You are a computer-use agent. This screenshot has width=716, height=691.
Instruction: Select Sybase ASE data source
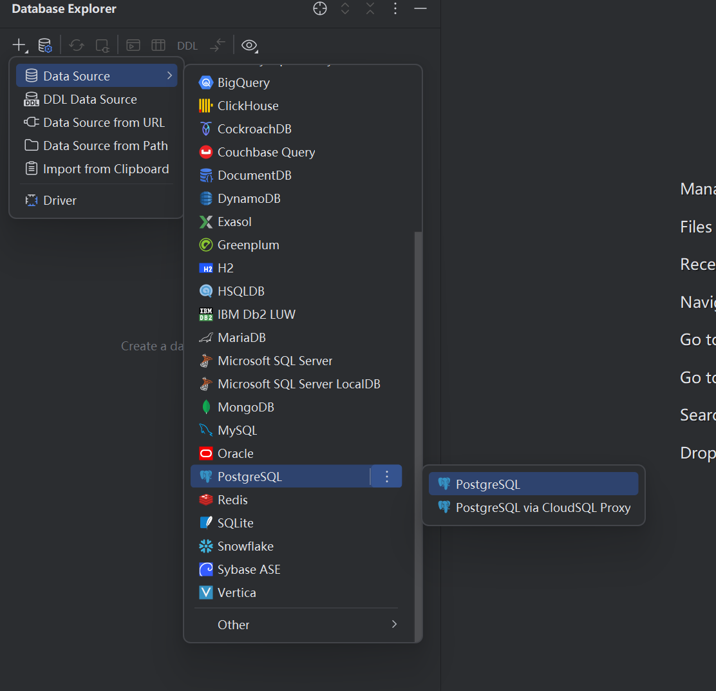click(x=296, y=569)
